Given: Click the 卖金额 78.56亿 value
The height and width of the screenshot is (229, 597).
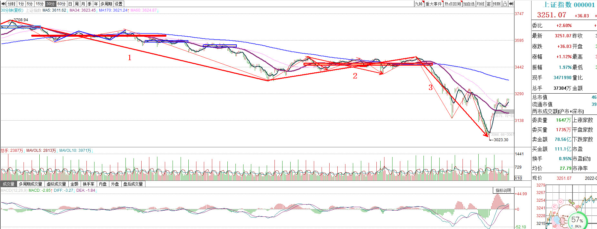Looking at the screenshot, I should pos(563,139).
